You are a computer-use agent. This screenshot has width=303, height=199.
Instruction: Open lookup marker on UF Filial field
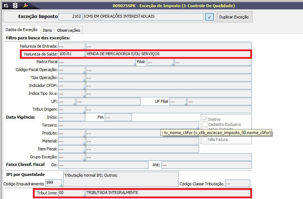(186, 104)
